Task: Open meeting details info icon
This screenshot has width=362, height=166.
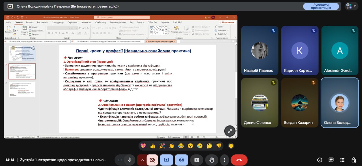Action: (x=320, y=160)
